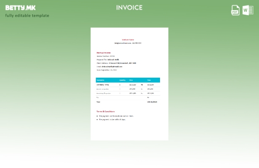Click the Quantity column header
The height and width of the screenshot is (168, 259).
(x=122, y=80)
